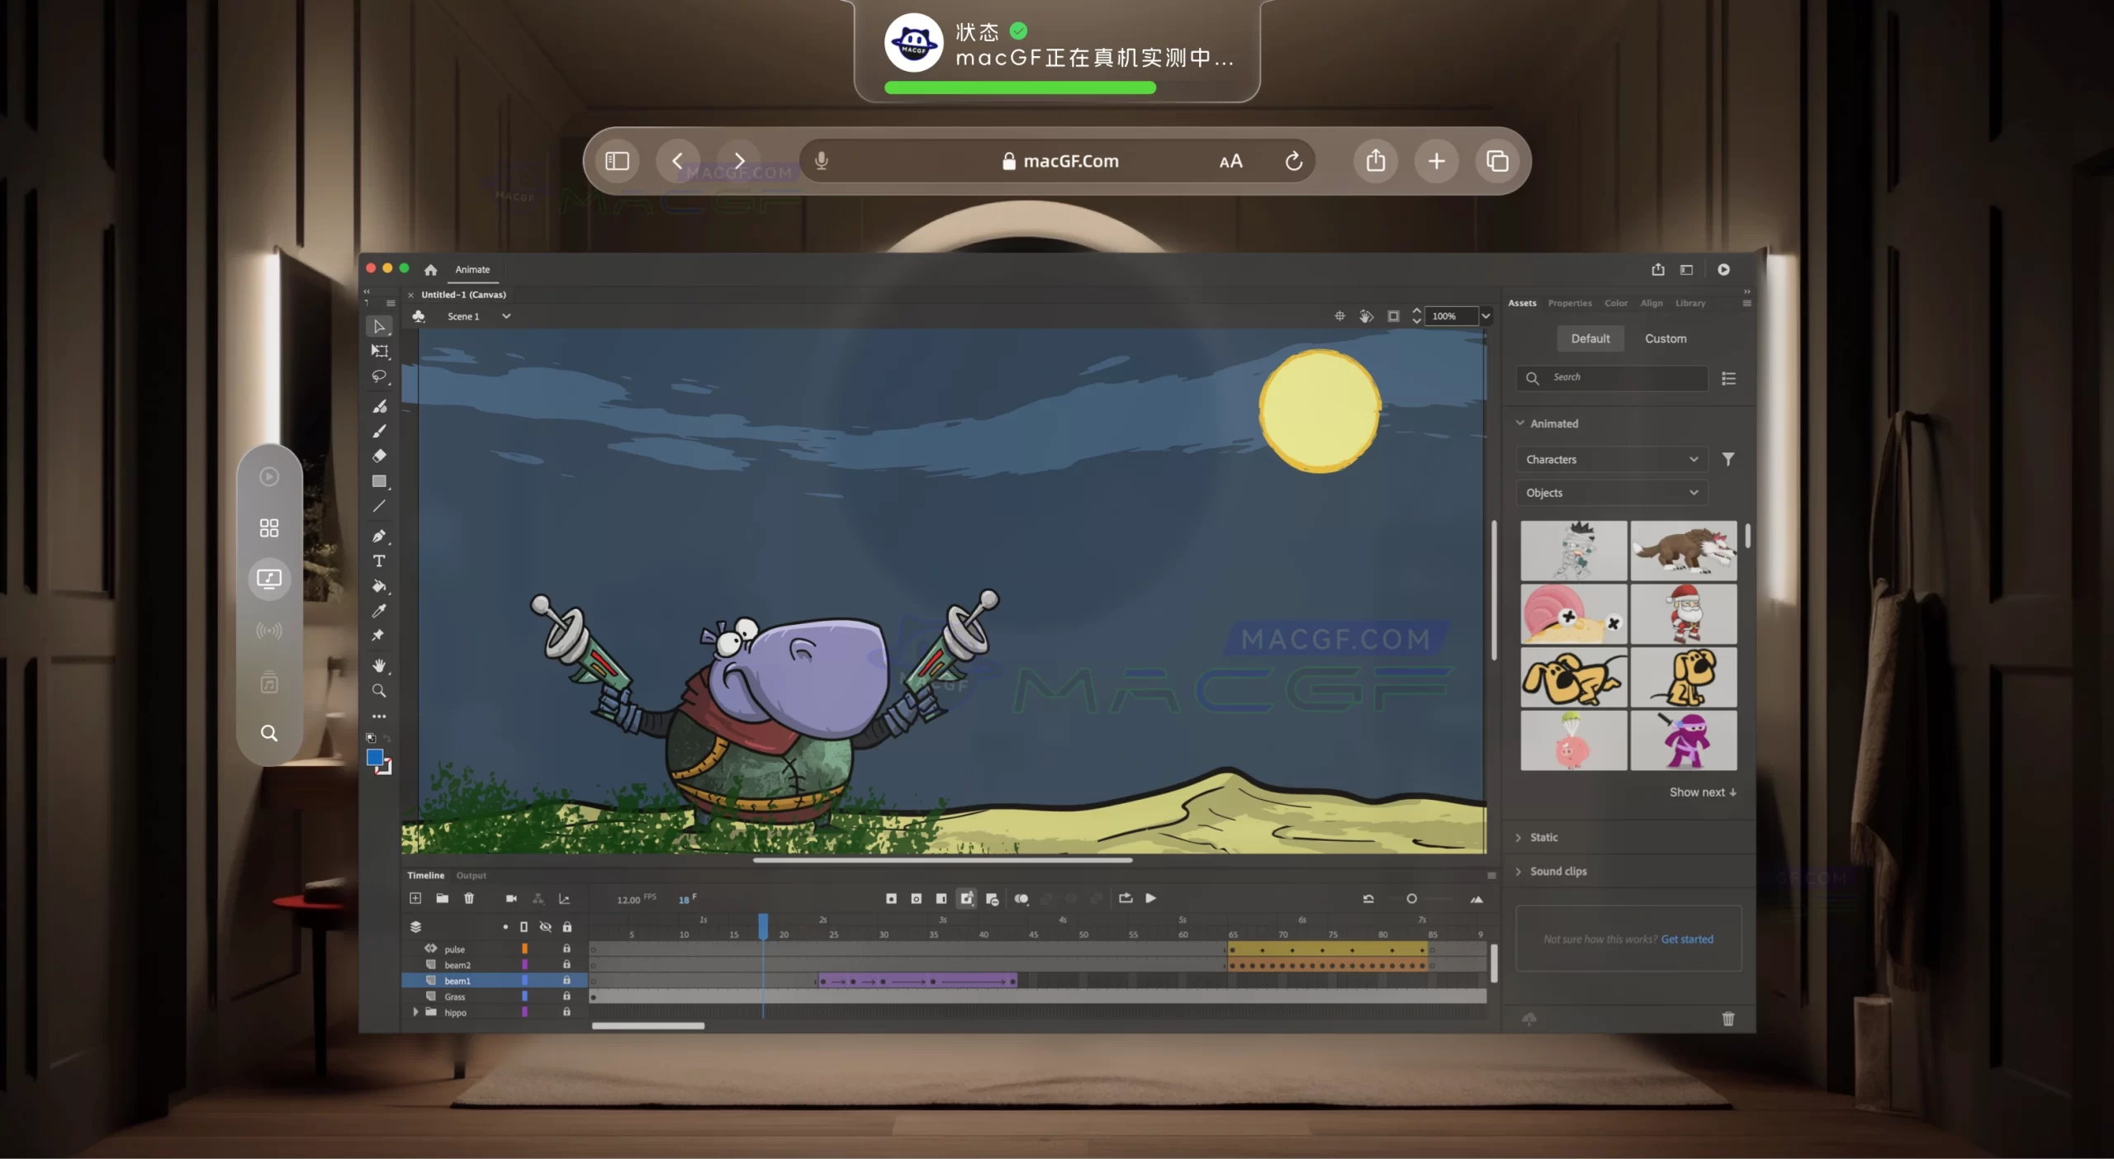Click the Onion Skin timeline icon
This screenshot has height=1159, width=2114.
tap(1021, 899)
